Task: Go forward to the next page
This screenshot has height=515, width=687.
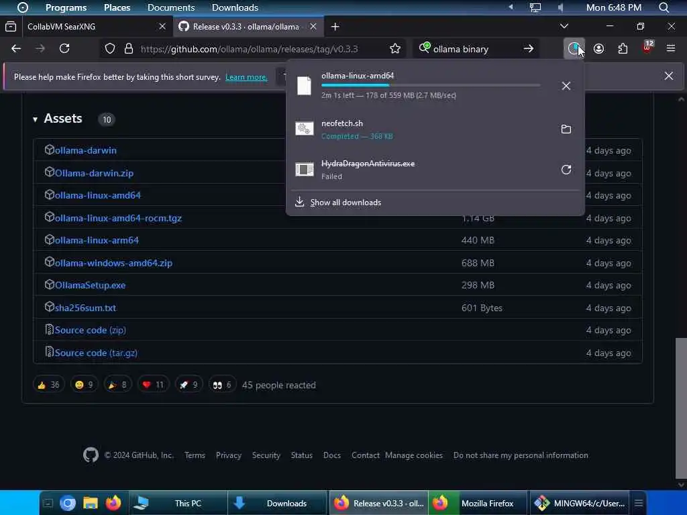Action: 40,48
